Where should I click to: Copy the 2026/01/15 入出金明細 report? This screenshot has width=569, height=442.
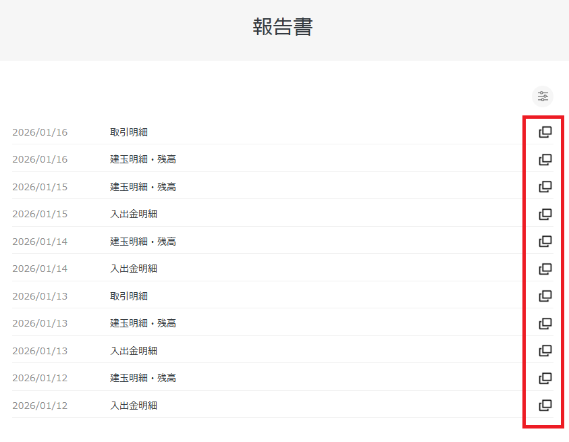point(544,214)
